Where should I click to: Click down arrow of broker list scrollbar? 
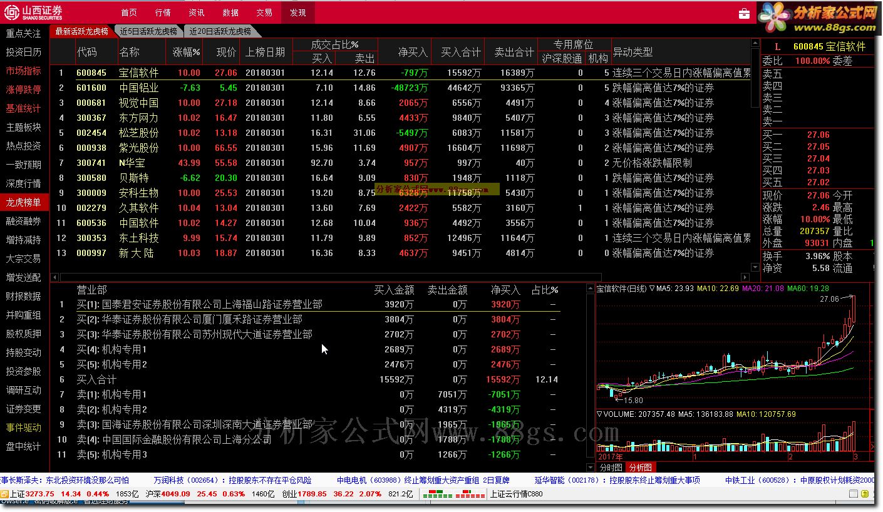(590, 468)
